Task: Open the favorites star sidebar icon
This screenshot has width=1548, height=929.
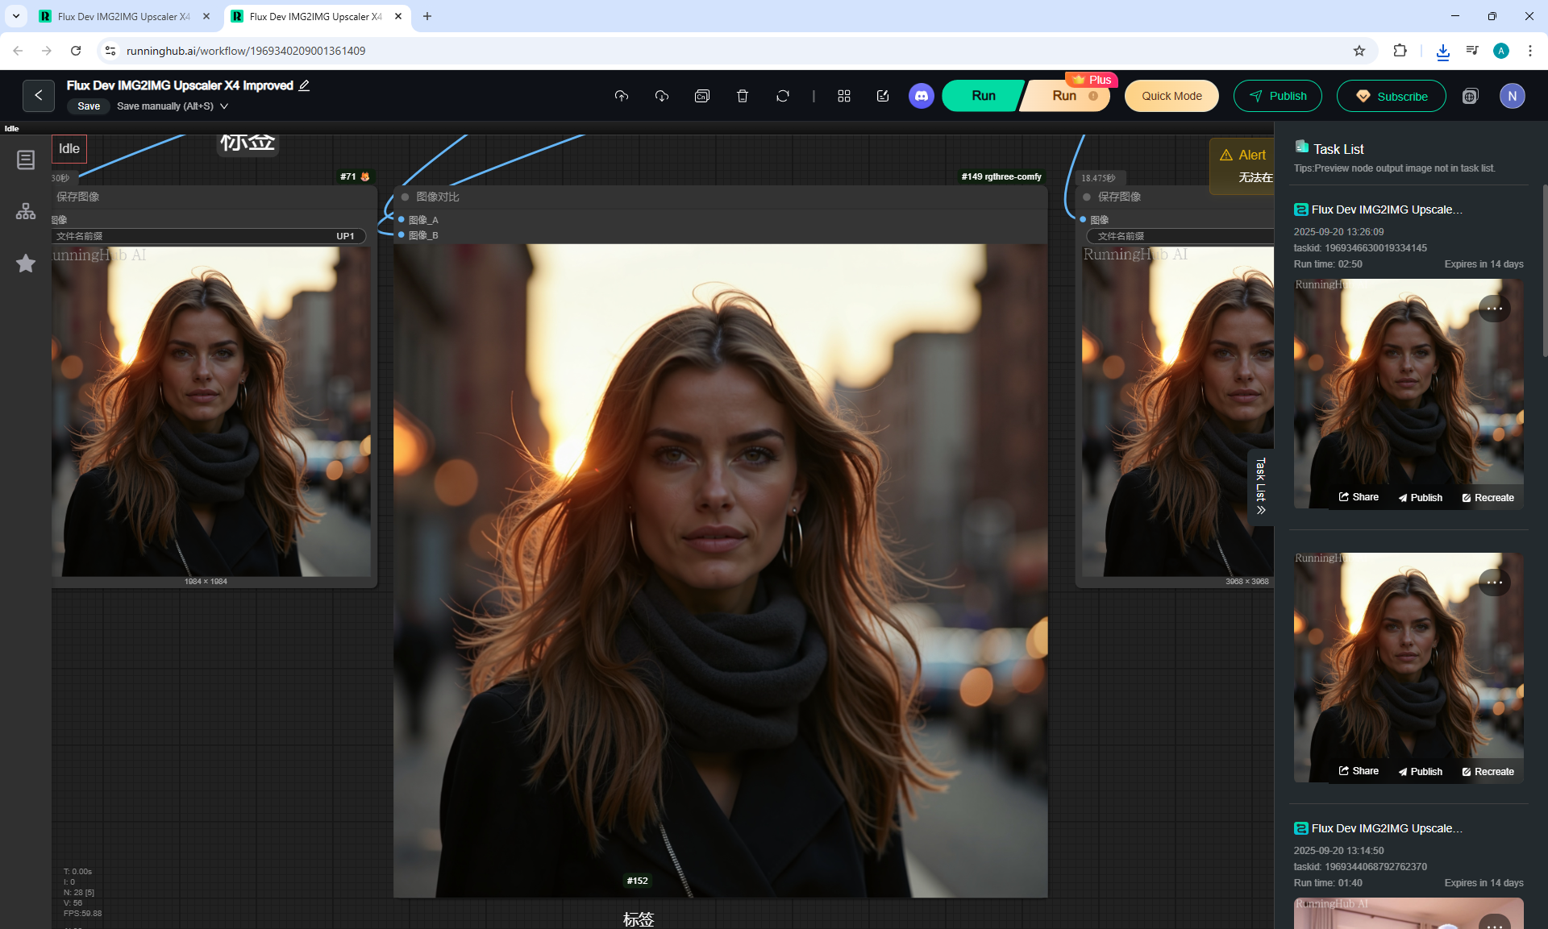Action: coord(26,263)
